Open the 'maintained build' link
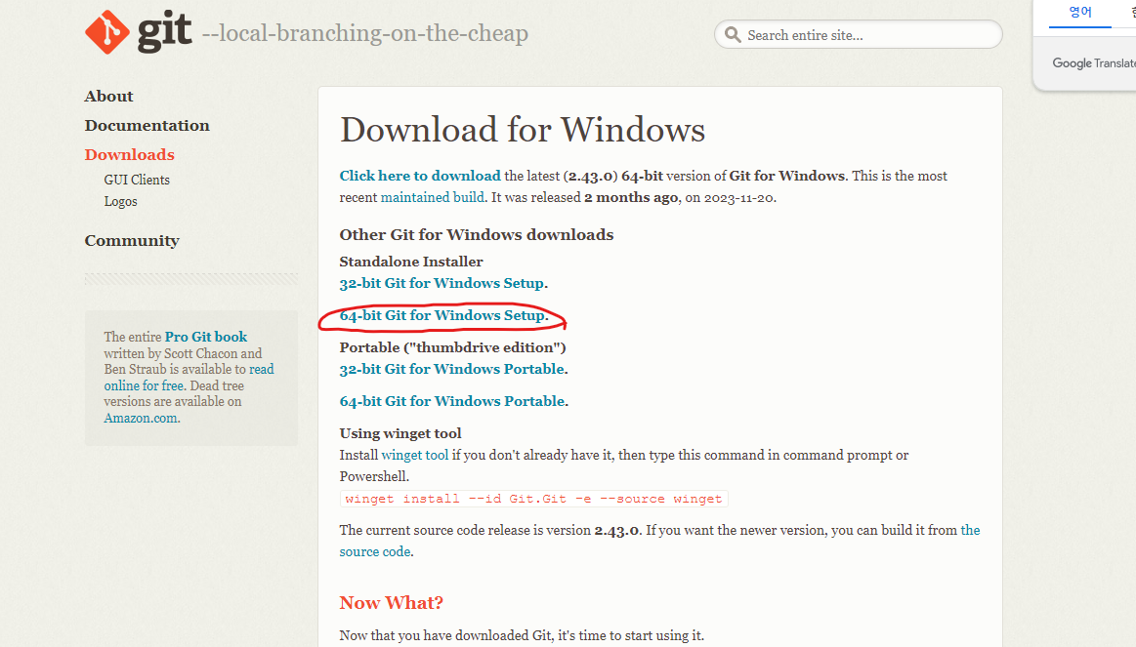Screen dimensions: 1136x647 pyautogui.click(x=433, y=197)
